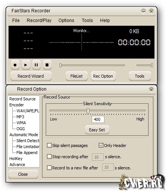Open the Options menu
The height and width of the screenshot is (191, 166).
[x=66, y=21]
